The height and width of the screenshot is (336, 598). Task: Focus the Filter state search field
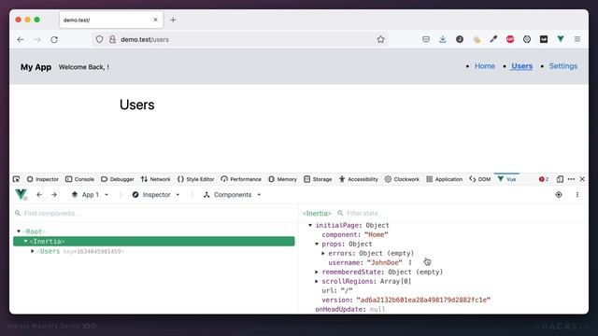pyautogui.click(x=460, y=214)
